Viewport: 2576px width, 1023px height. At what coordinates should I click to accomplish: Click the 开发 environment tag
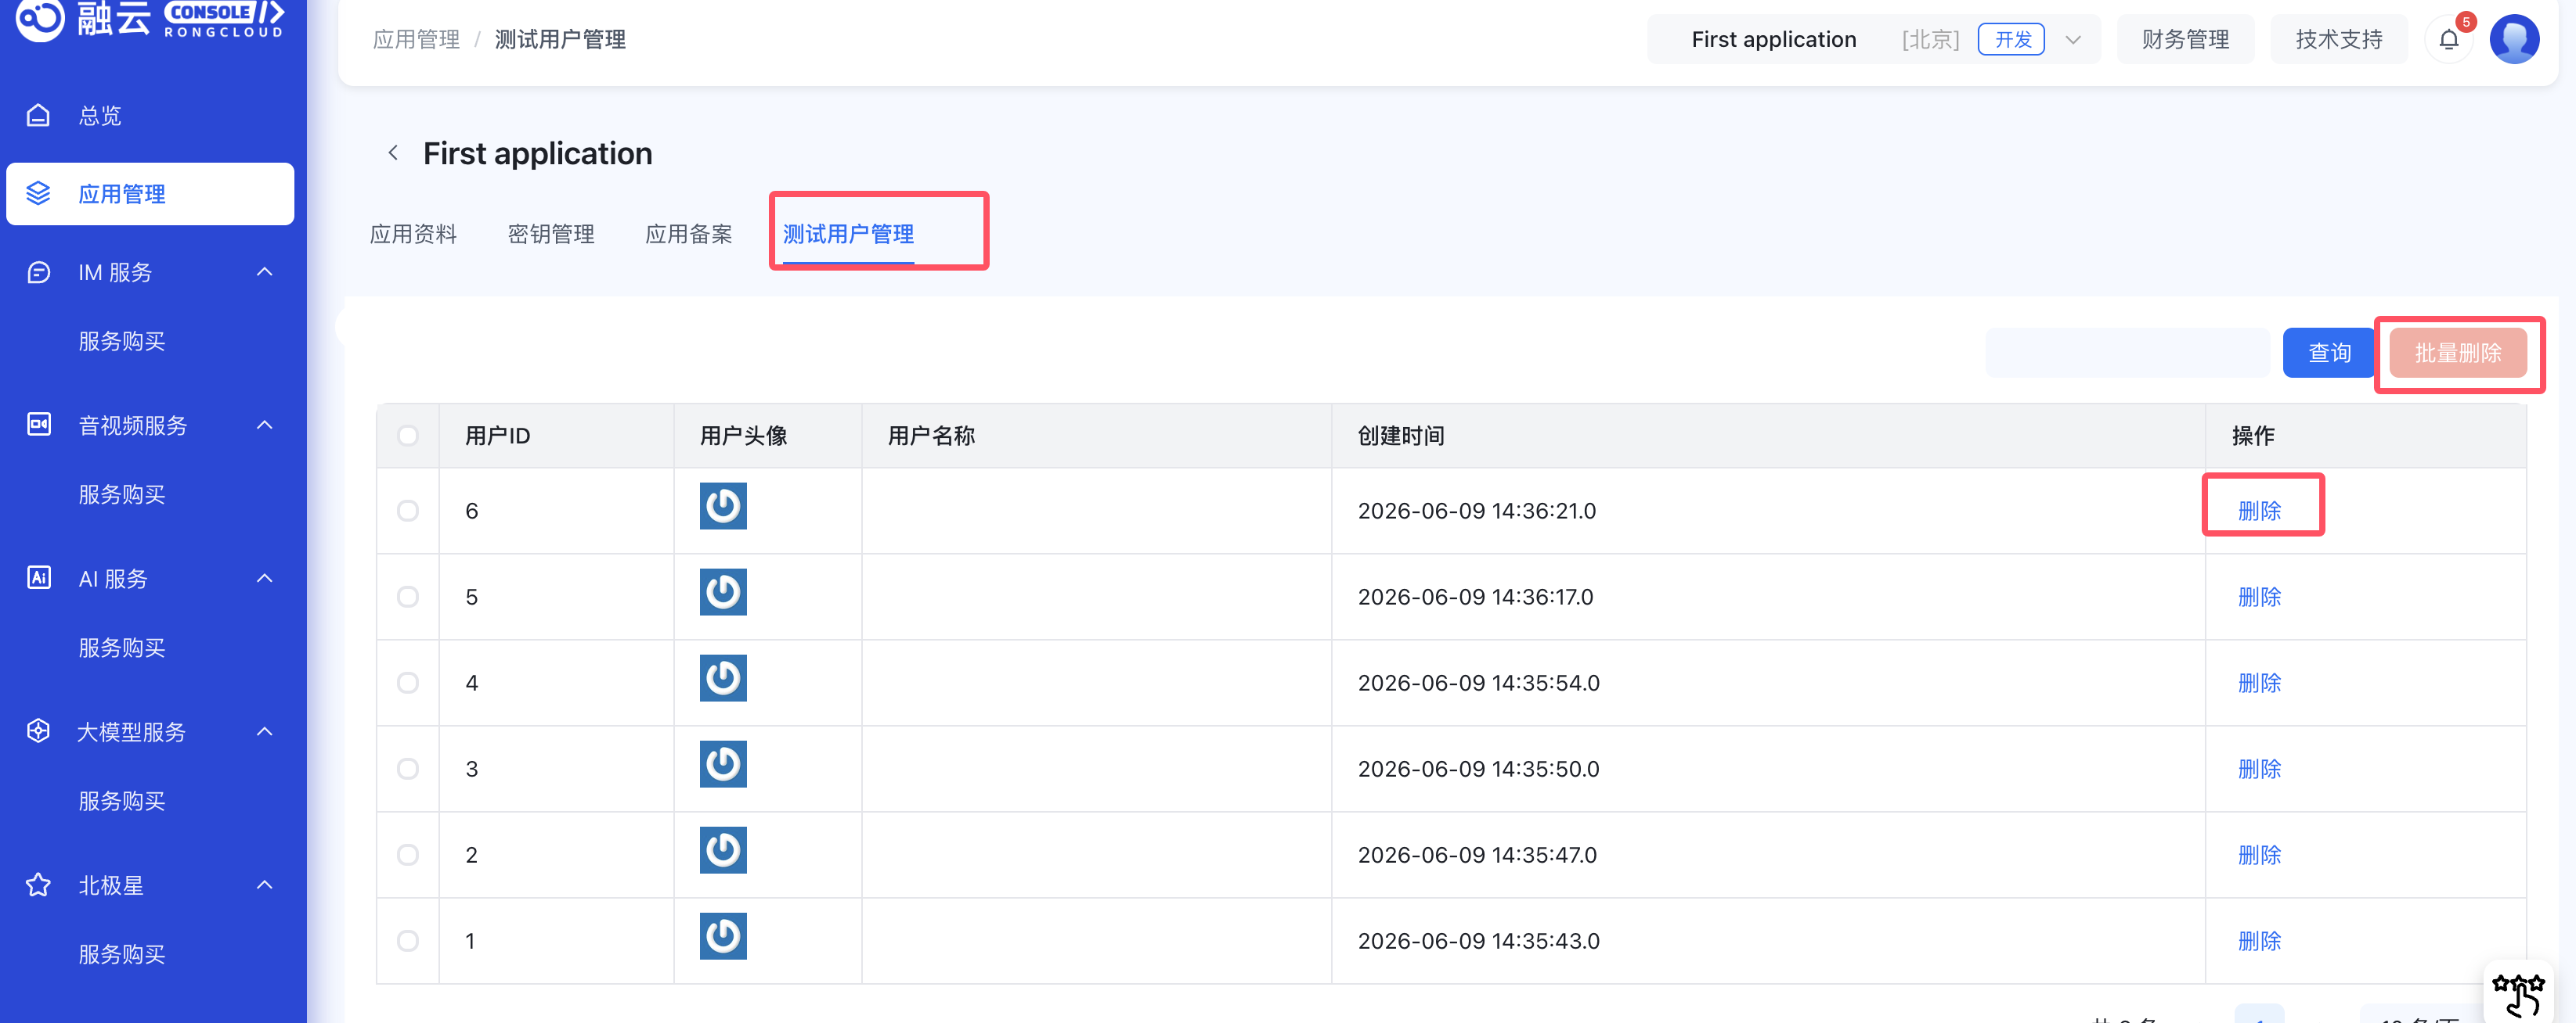pos(2012,40)
